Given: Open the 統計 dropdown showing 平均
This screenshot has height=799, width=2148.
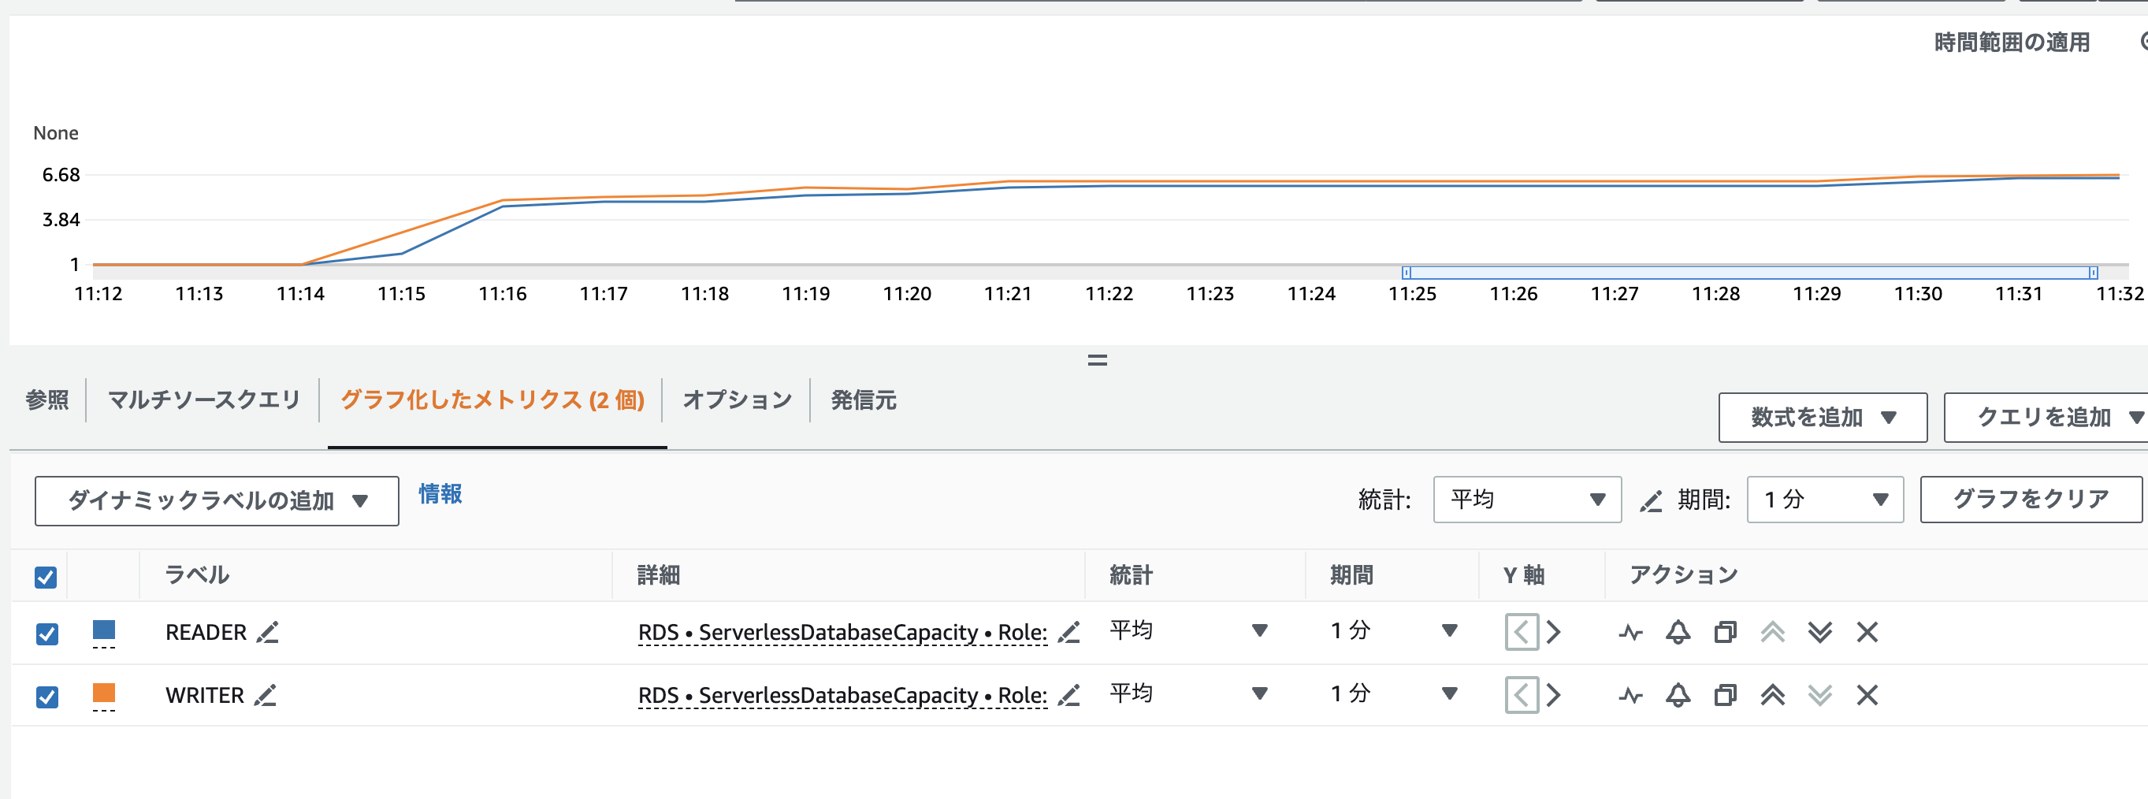Looking at the screenshot, I should (x=1526, y=500).
